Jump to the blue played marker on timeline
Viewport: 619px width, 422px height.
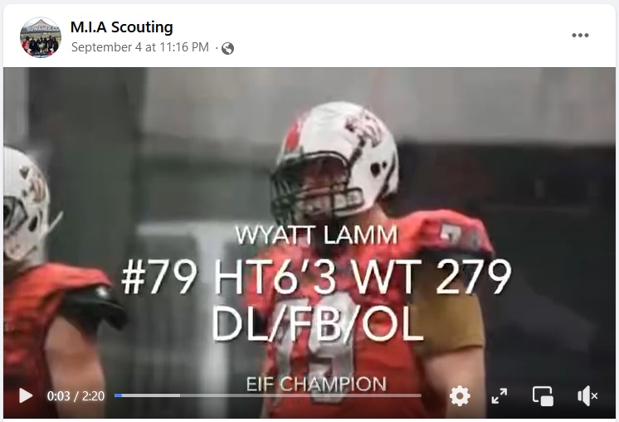pyautogui.click(x=118, y=395)
